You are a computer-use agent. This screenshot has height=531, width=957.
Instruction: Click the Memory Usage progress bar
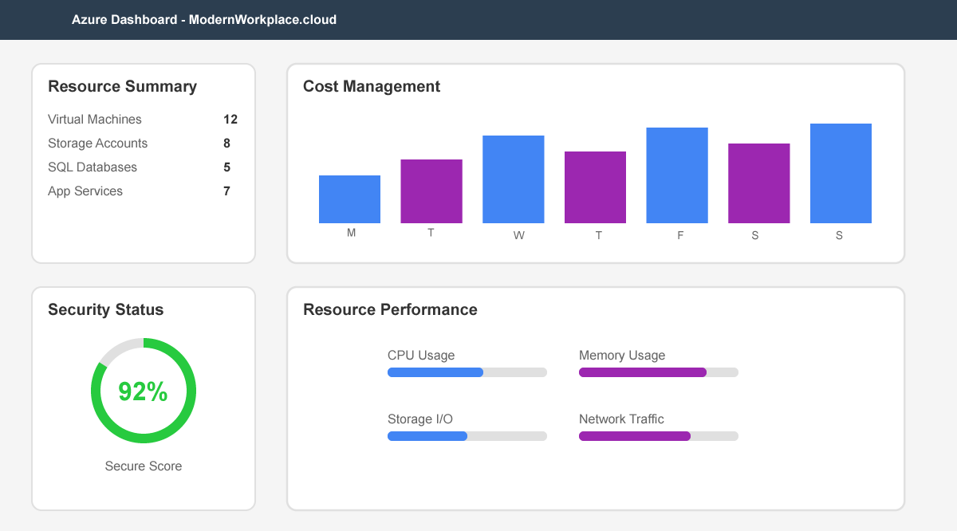658,372
